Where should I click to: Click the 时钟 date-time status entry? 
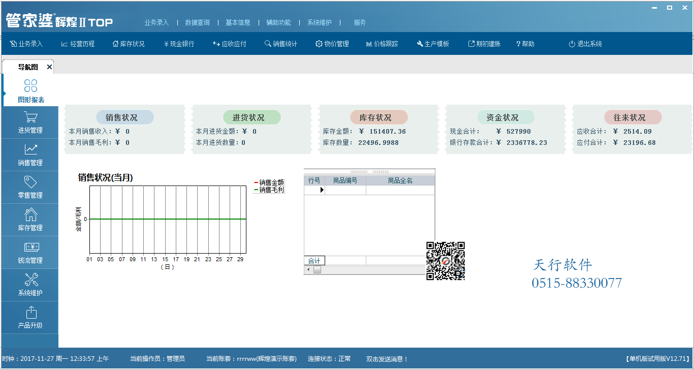(55, 359)
